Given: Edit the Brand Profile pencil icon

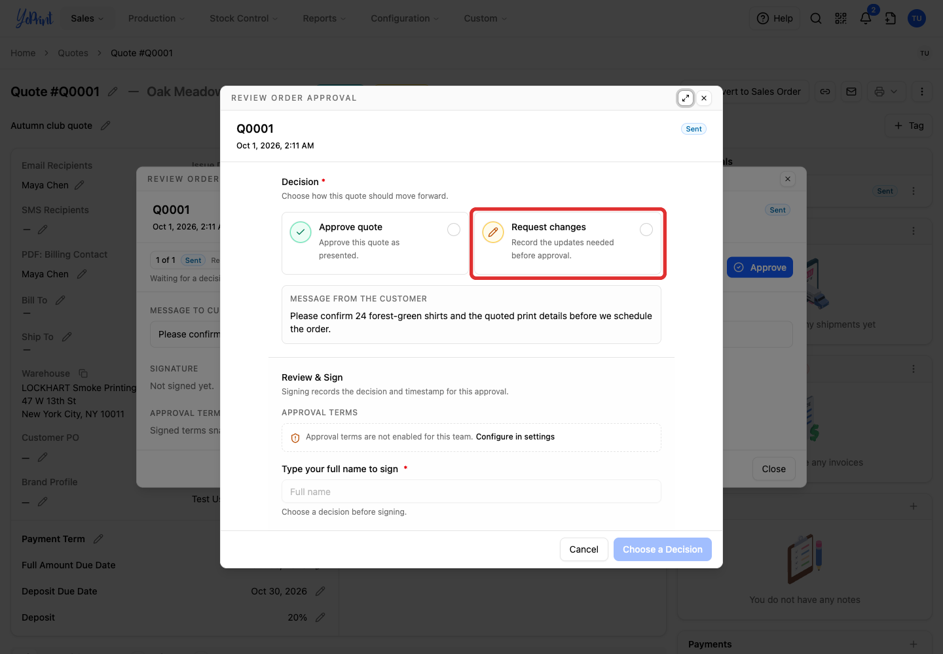Looking at the screenshot, I should click(x=43, y=502).
